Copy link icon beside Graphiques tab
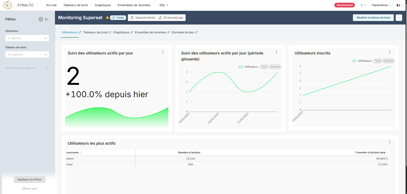Screen dimensions: 407x194 point(132,33)
